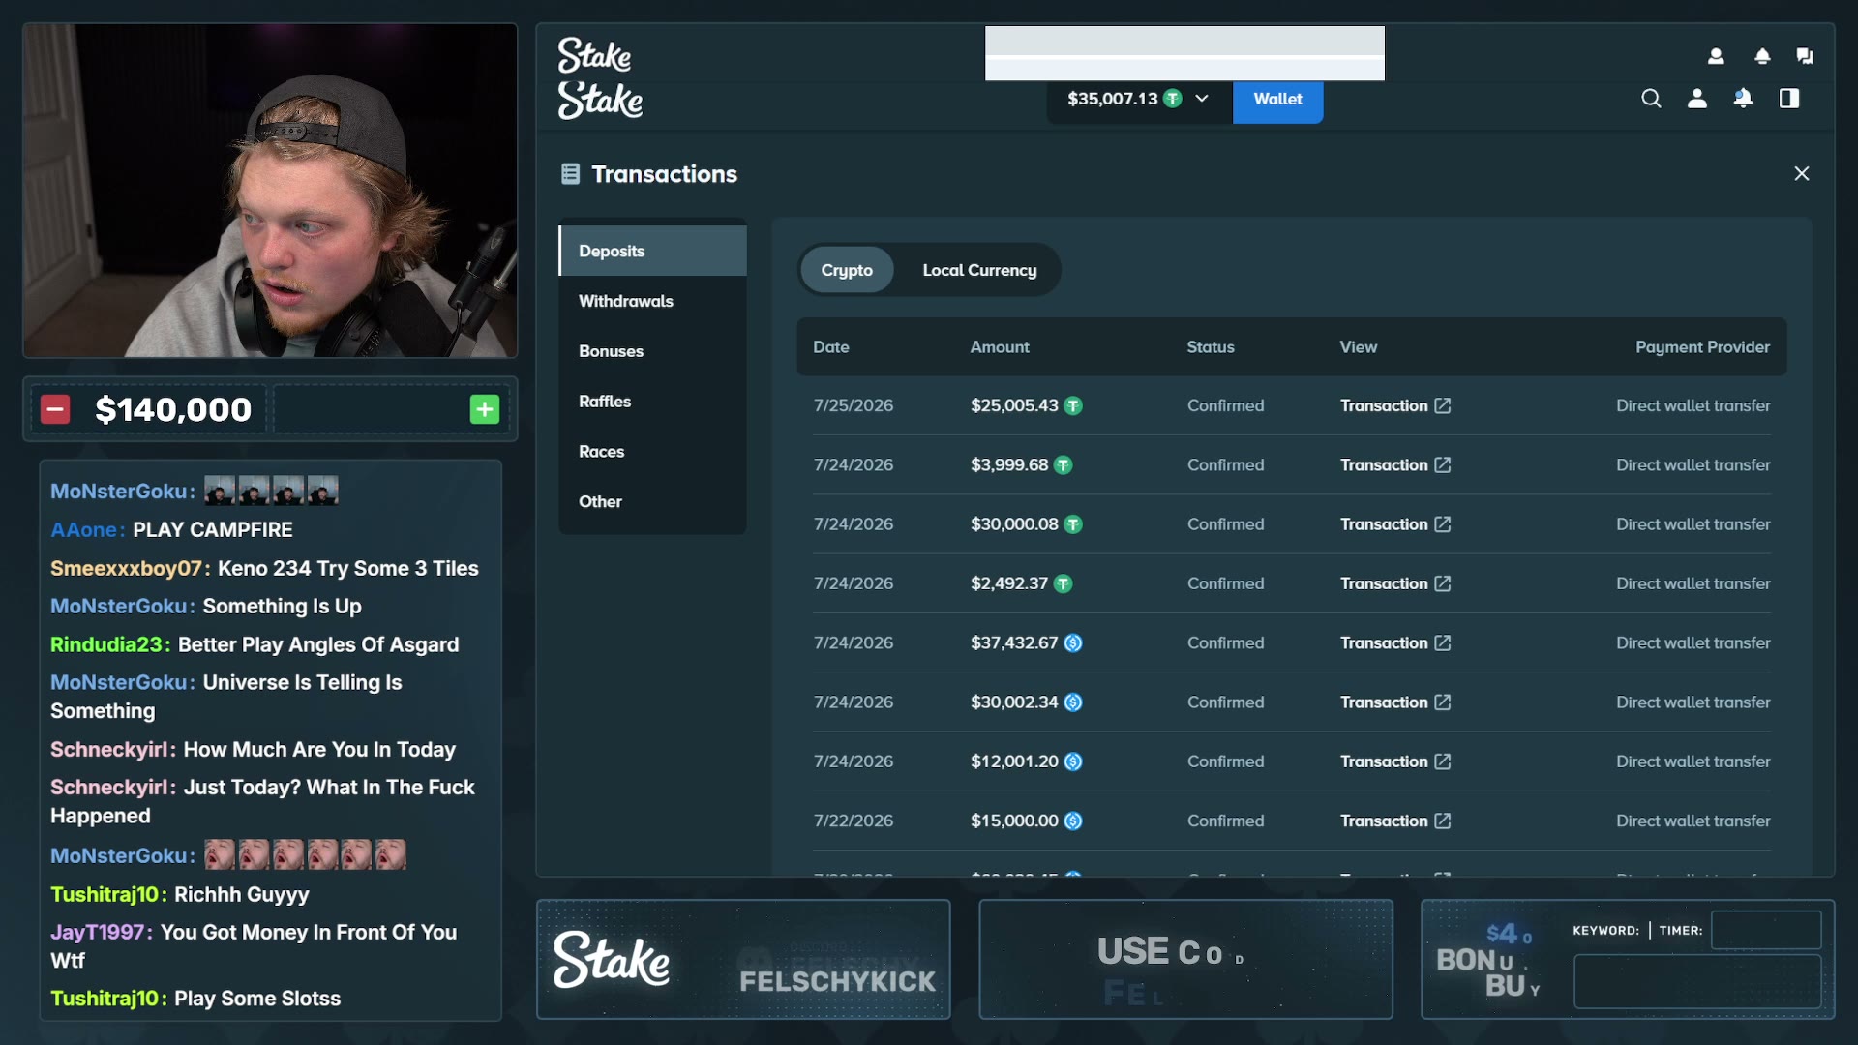This screenshot has height=1045, width=1858.
Task: Switch deposits view to Crypto
Action: coord(847,270)
